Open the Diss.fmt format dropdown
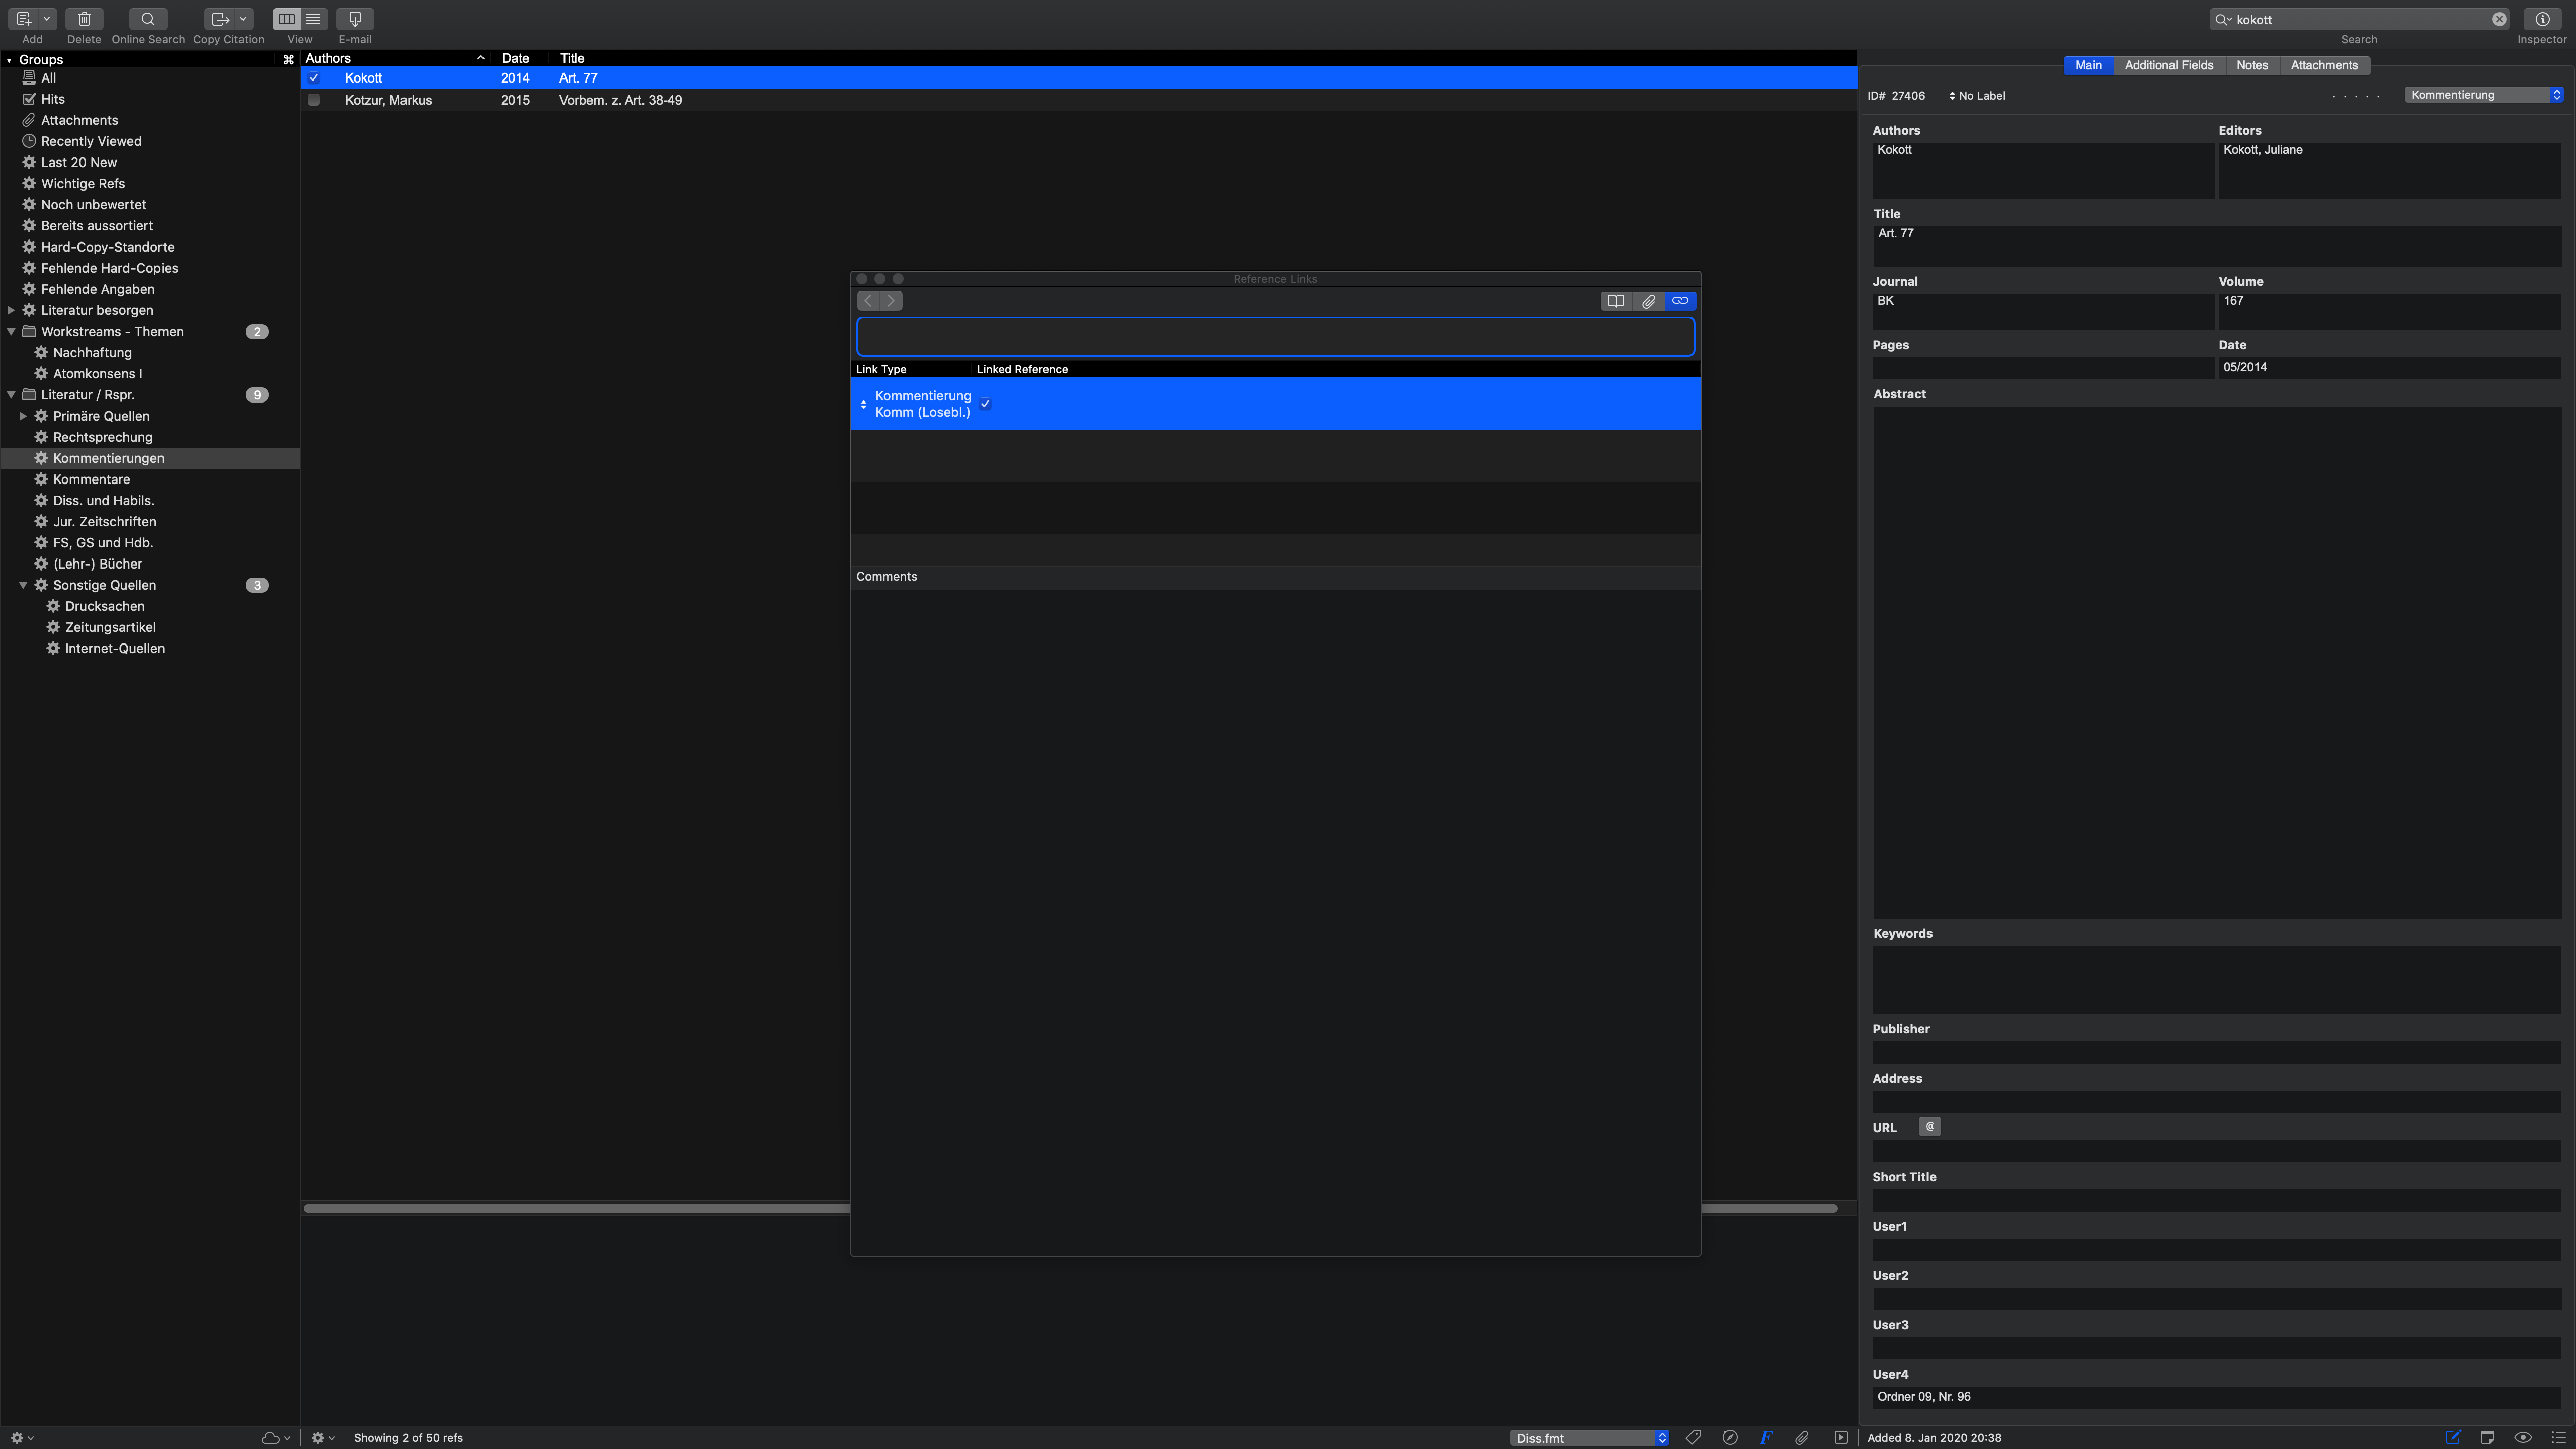The image size is (2576, 1449). click(1589, 1438)
